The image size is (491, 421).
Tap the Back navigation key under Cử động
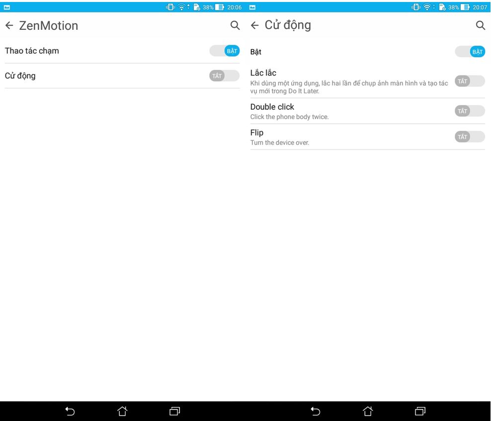coord(316,411)
